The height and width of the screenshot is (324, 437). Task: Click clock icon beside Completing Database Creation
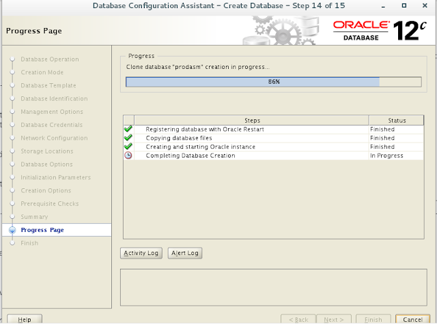128,156
